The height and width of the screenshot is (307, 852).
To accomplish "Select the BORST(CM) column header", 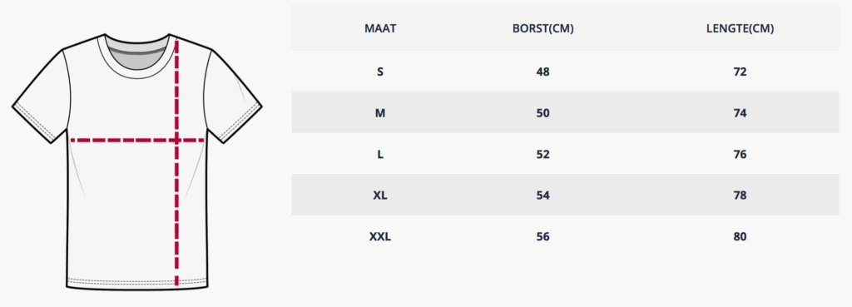I will (x=542, y=29).
